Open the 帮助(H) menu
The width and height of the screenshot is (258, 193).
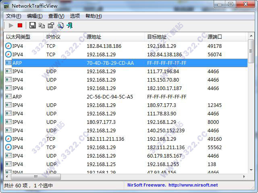coord(94,16)
